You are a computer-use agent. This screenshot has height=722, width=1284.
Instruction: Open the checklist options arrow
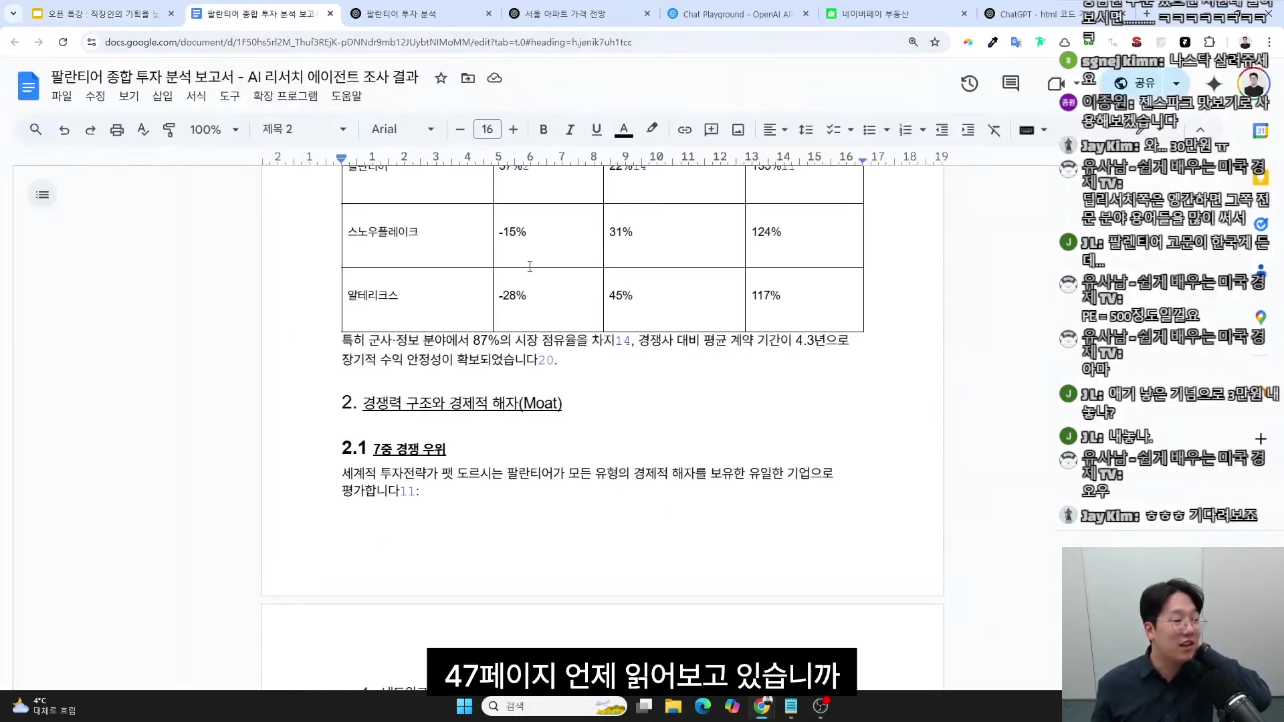click(851, 130)
